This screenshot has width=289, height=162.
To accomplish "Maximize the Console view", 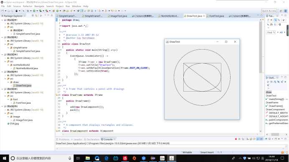I will tap(286, 139).
